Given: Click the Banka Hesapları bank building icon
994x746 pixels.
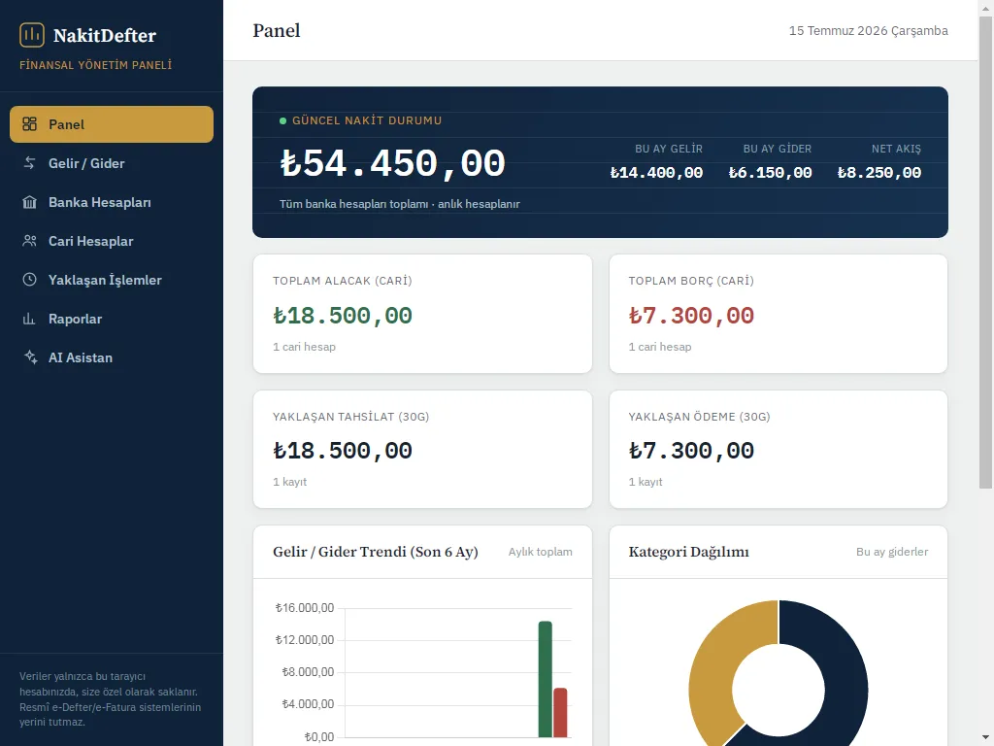Looking at the screenshot, I should (30, 202).
